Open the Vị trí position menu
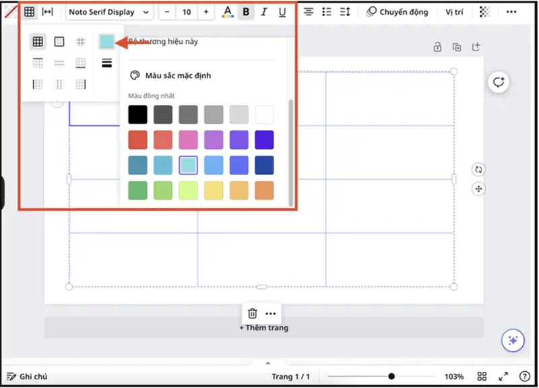Screen dimensions: 539x388 tap(455, 12)
